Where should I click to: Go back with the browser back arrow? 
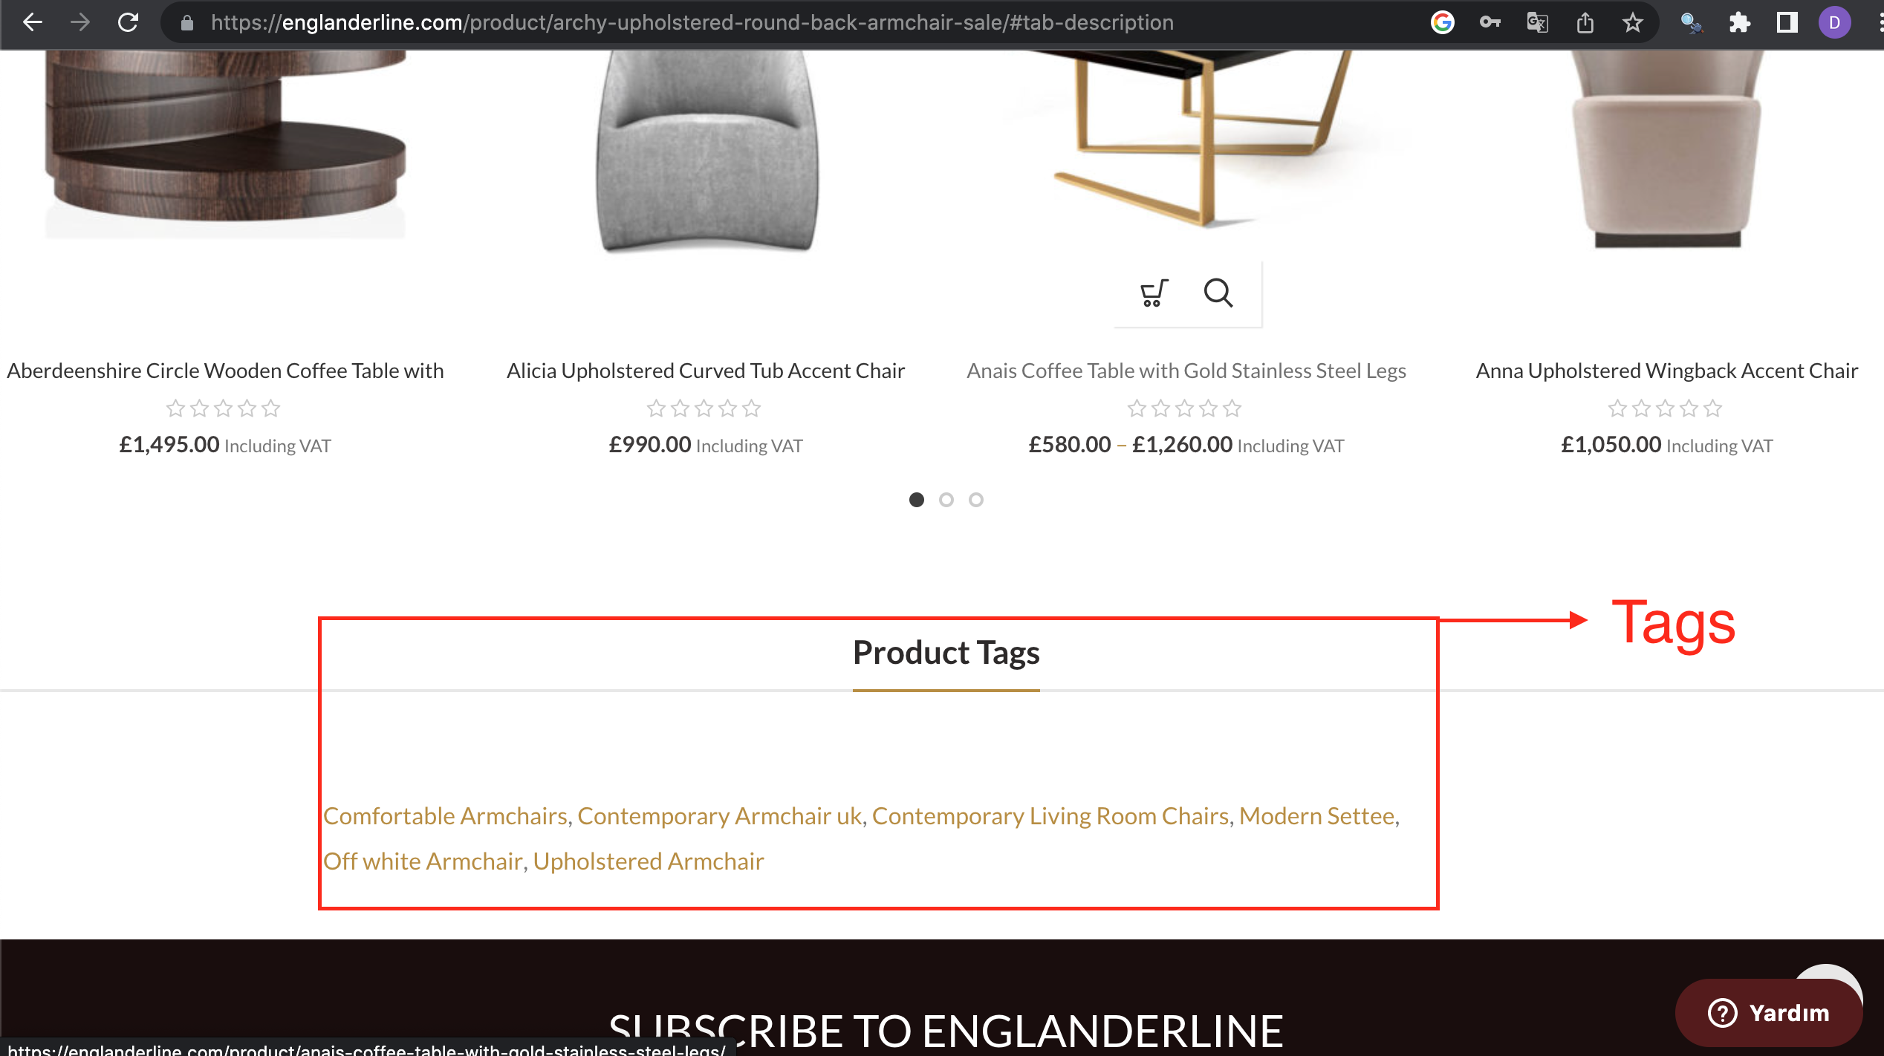point(33,22)
